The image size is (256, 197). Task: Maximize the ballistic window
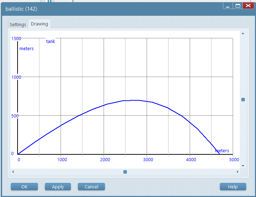[x=237, y=6]
